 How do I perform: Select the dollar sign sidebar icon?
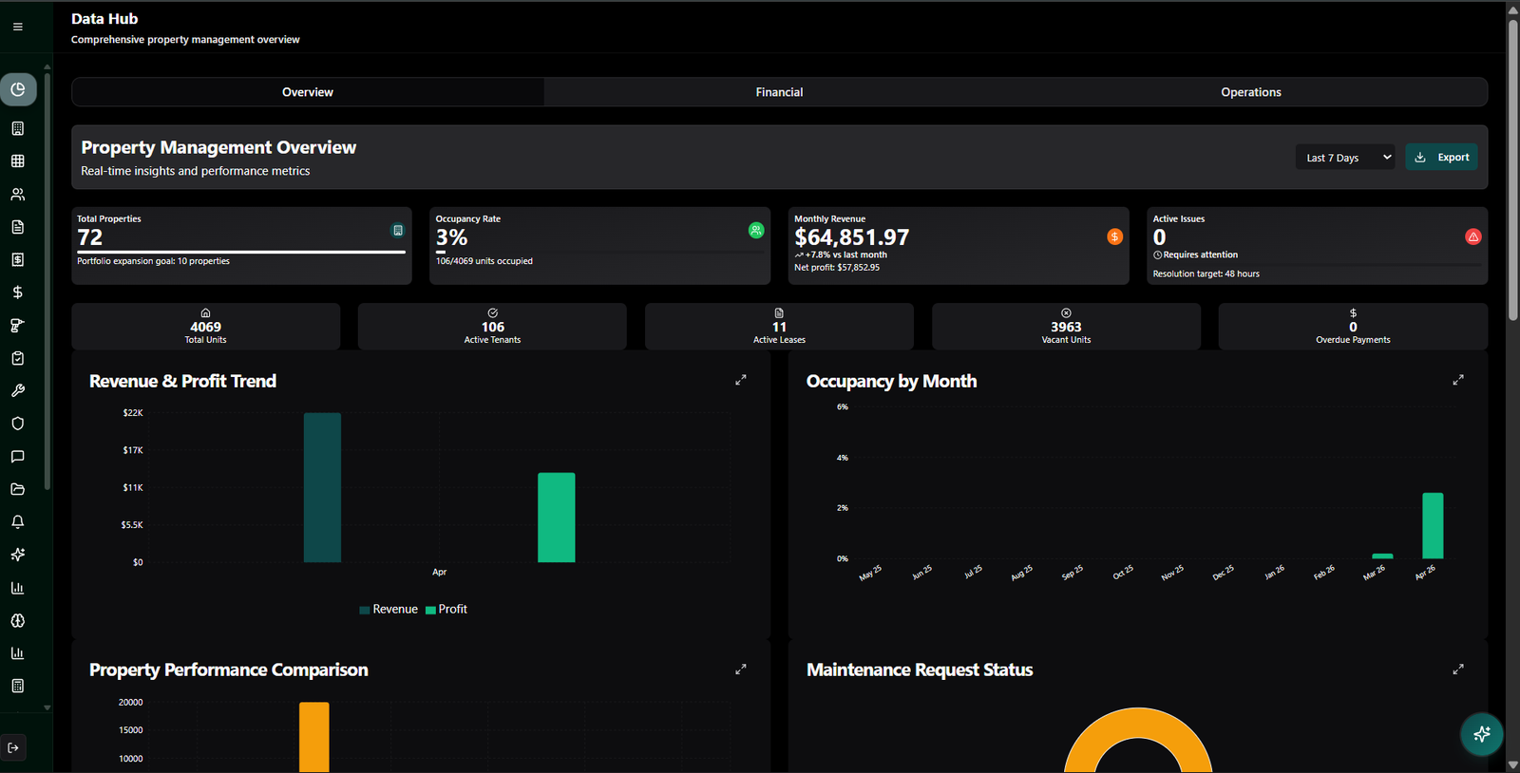click(17, 292)
